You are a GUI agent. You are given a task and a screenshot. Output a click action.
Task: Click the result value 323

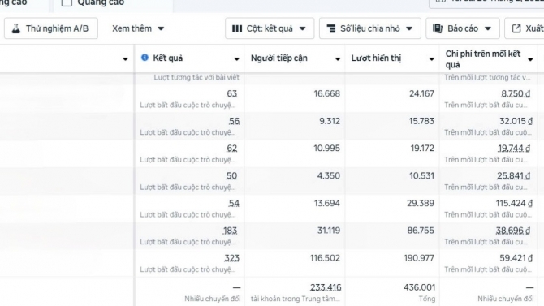coord(231,258)
